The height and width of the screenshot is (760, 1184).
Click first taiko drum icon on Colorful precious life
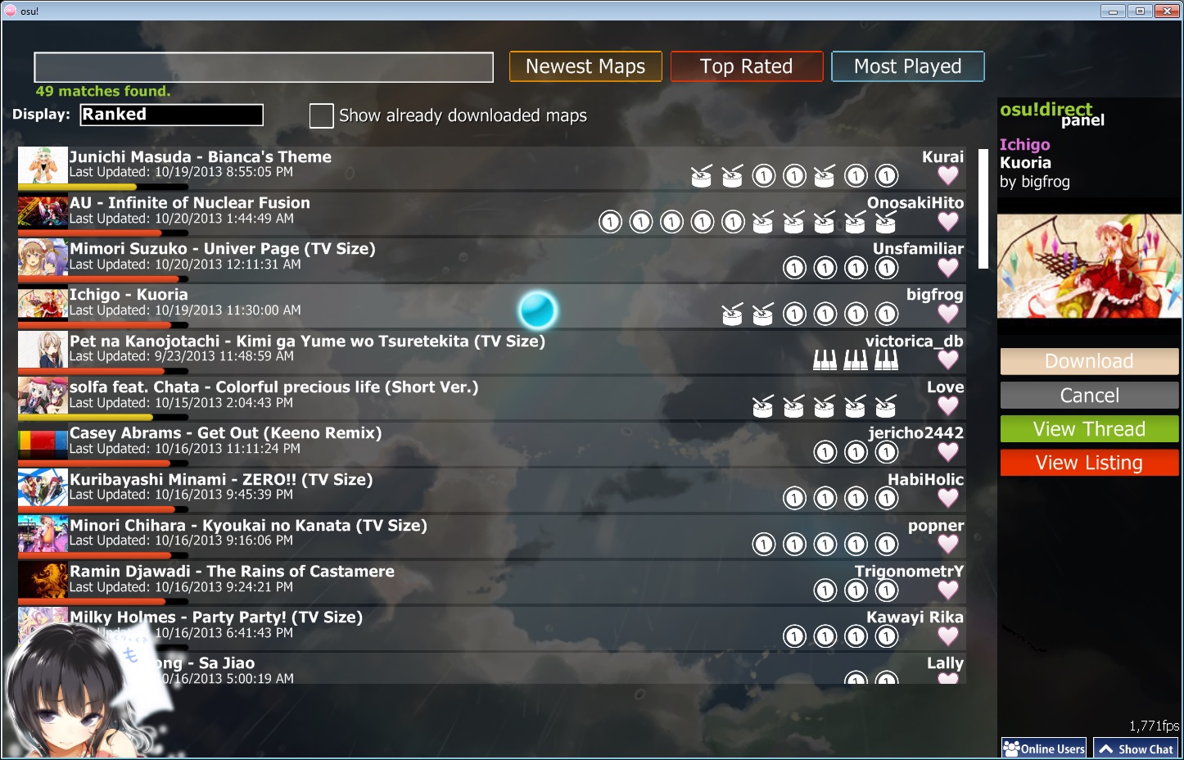(x=763, y=406)
